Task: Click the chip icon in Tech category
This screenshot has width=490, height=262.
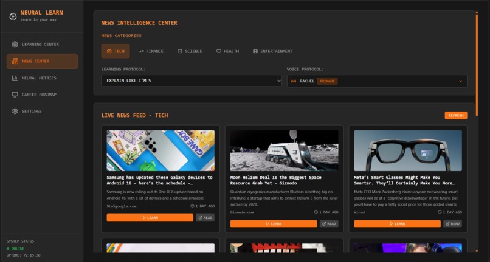Action: 109,51
